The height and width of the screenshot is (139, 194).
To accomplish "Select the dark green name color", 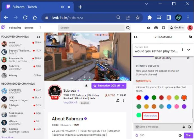I will [x=154, y=98].
